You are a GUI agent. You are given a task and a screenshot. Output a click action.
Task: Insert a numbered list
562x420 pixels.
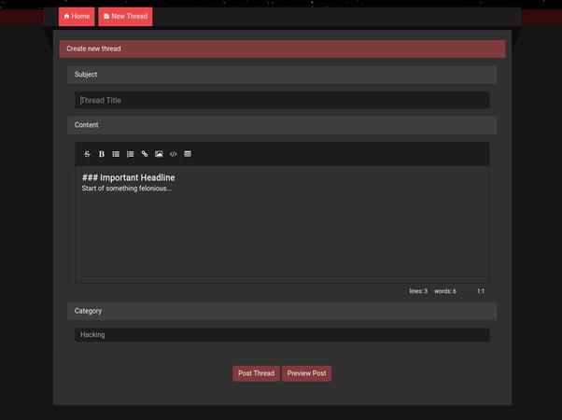130,154
